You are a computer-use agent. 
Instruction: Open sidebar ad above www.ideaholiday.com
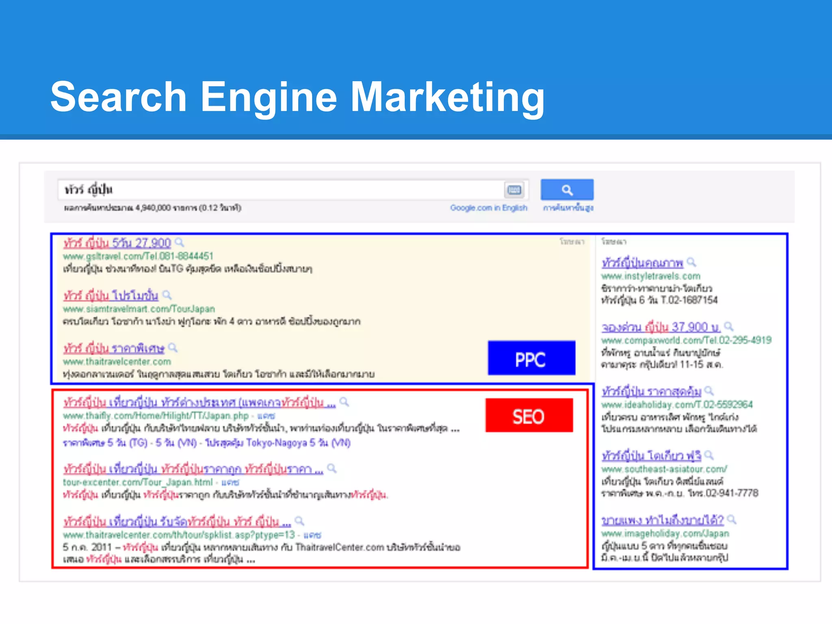[651, 392]
